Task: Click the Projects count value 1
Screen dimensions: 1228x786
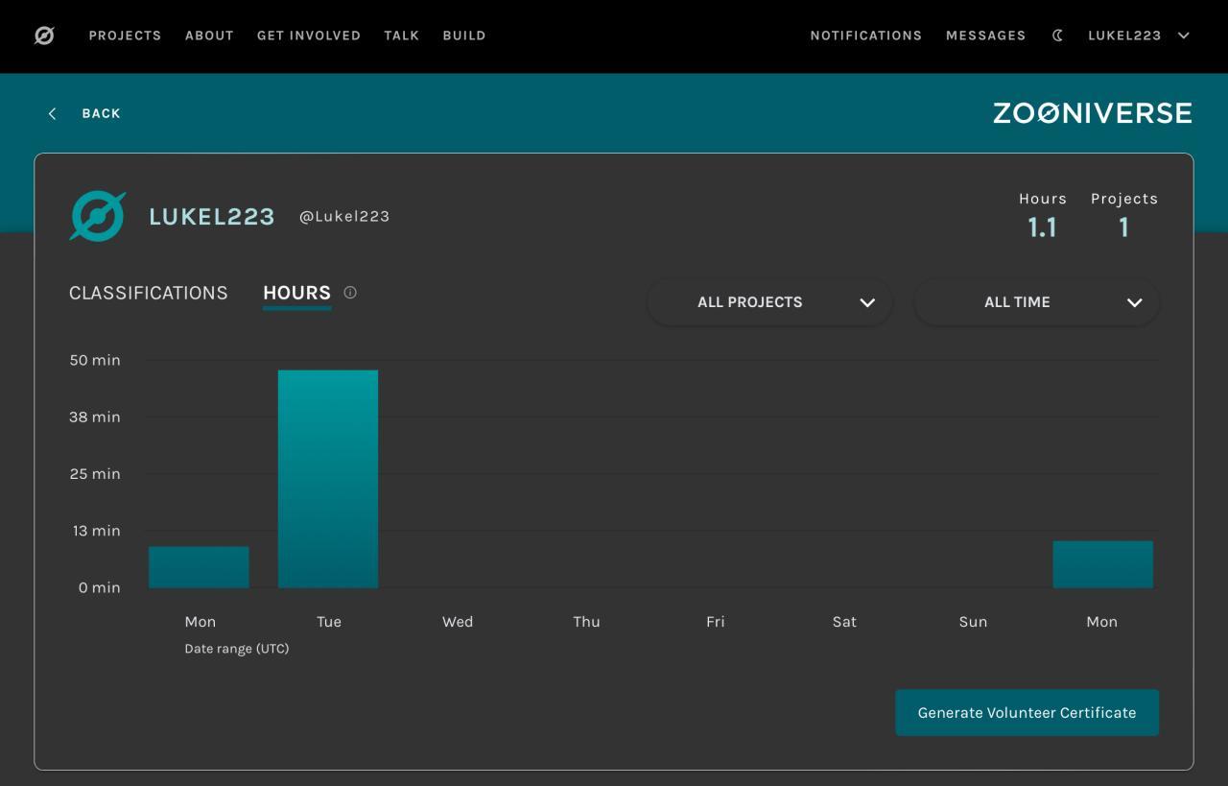Action: (1124, 227)
